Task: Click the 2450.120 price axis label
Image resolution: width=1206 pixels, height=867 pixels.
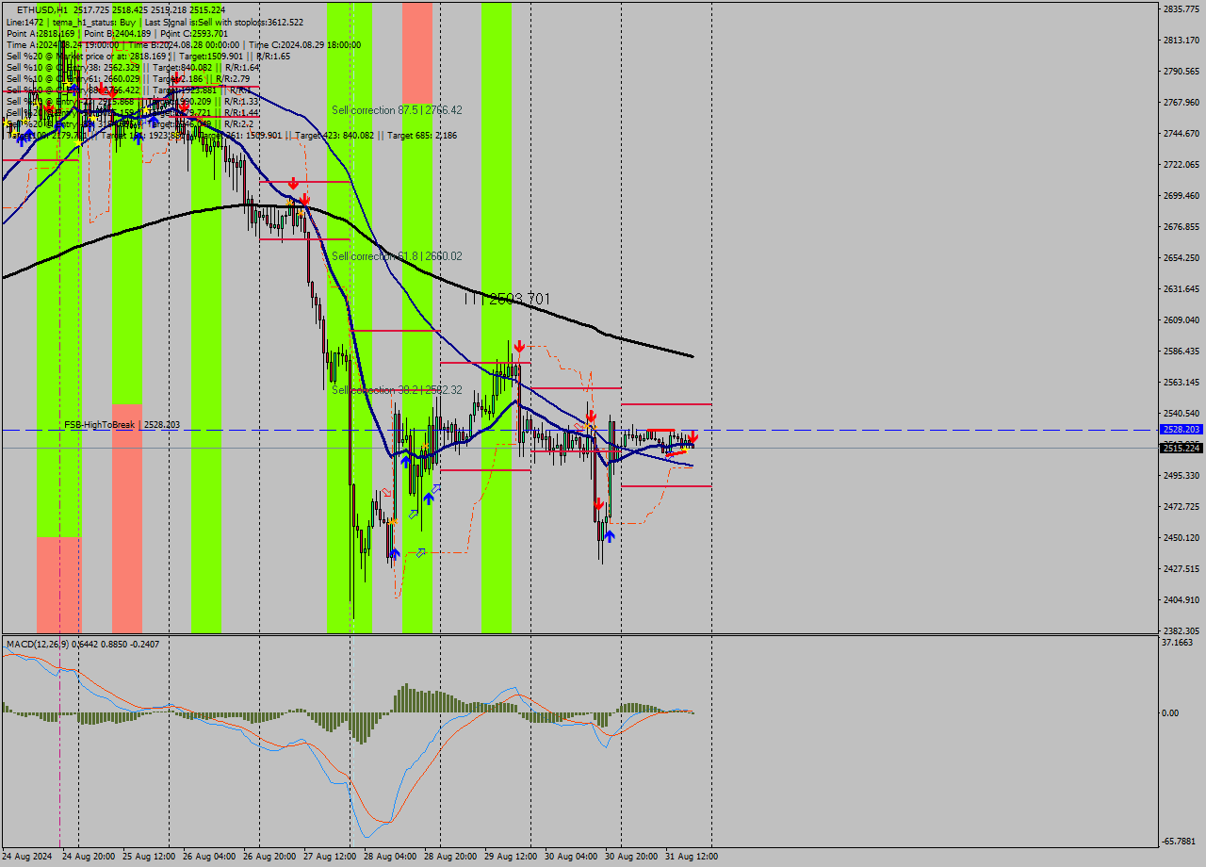Action: click(1181, 538)
